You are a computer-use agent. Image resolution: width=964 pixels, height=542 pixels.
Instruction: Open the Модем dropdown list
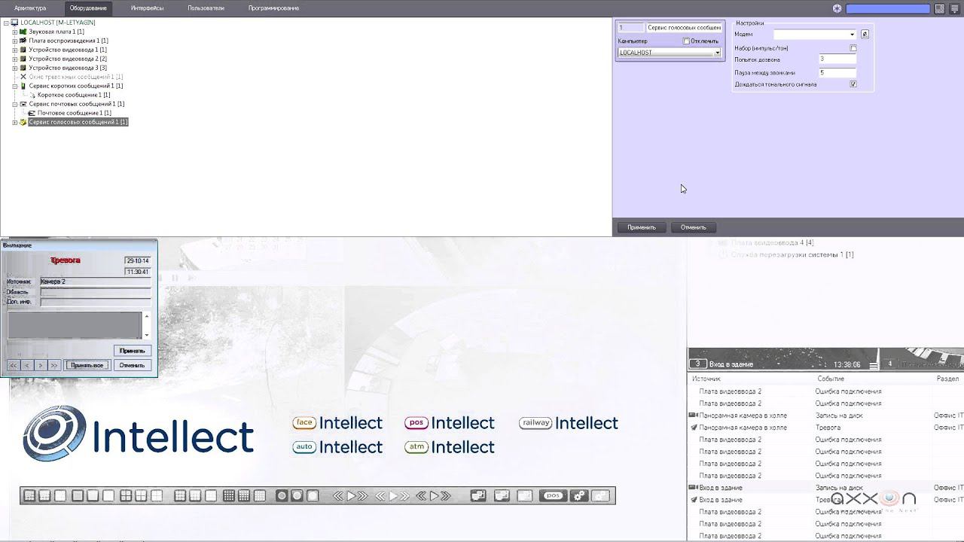coord(815,35)
